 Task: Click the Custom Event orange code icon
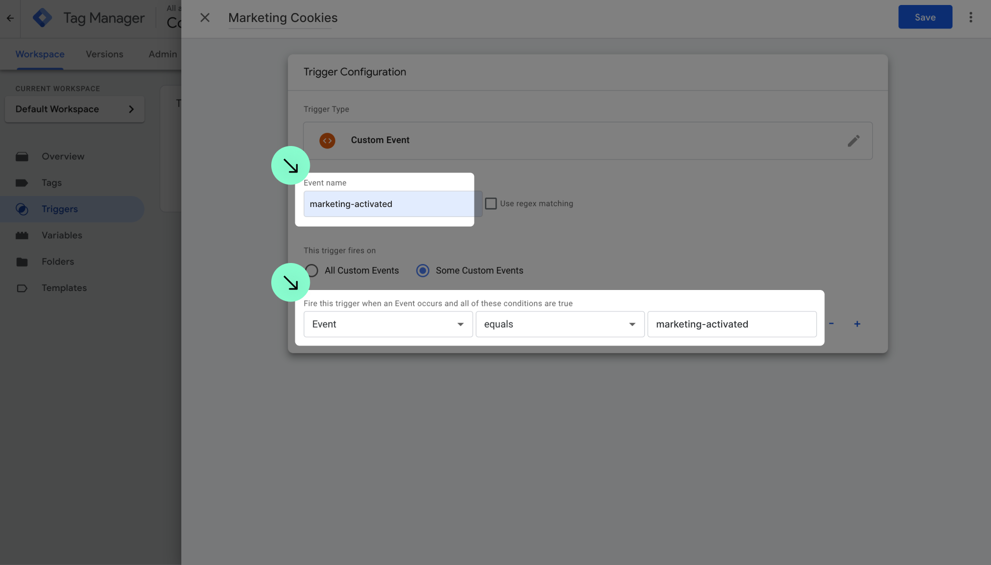click(327, 140)
